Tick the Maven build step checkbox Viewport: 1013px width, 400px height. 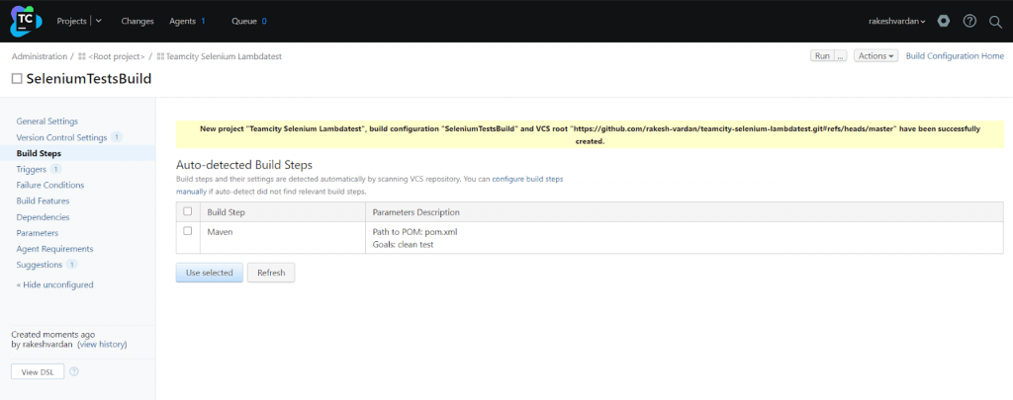(188, 231)
